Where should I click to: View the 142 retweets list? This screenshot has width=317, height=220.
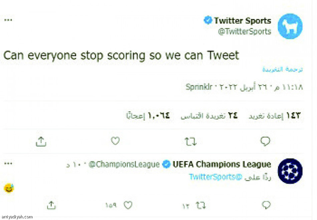coord(275,116)
